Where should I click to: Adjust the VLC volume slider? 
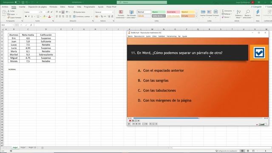(x=262, y=124)
